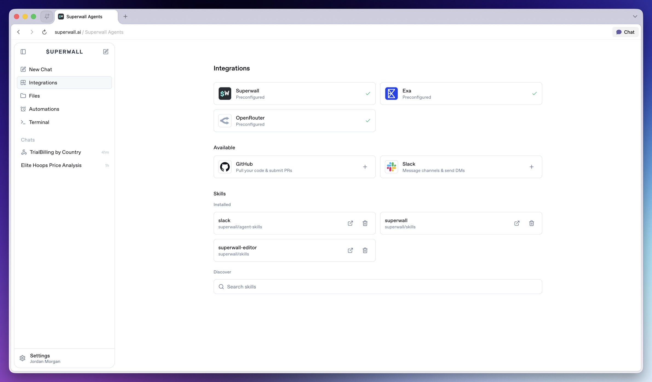Click the OpenRouter configured checkmark

point(368,121)
